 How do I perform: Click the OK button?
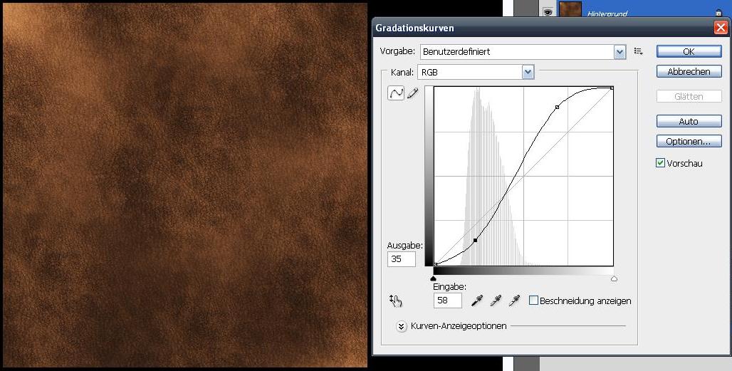coord(689,51)
